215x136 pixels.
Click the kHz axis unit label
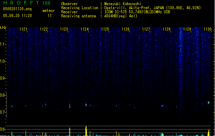tap(3, 28)
